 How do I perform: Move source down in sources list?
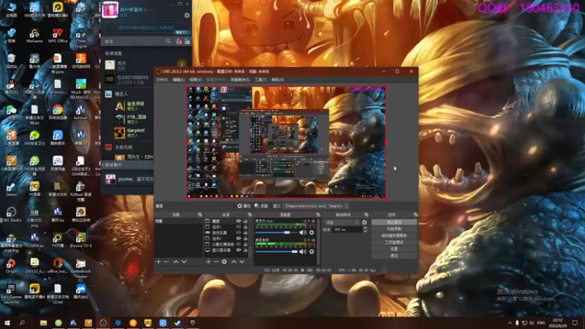[242, 262]
